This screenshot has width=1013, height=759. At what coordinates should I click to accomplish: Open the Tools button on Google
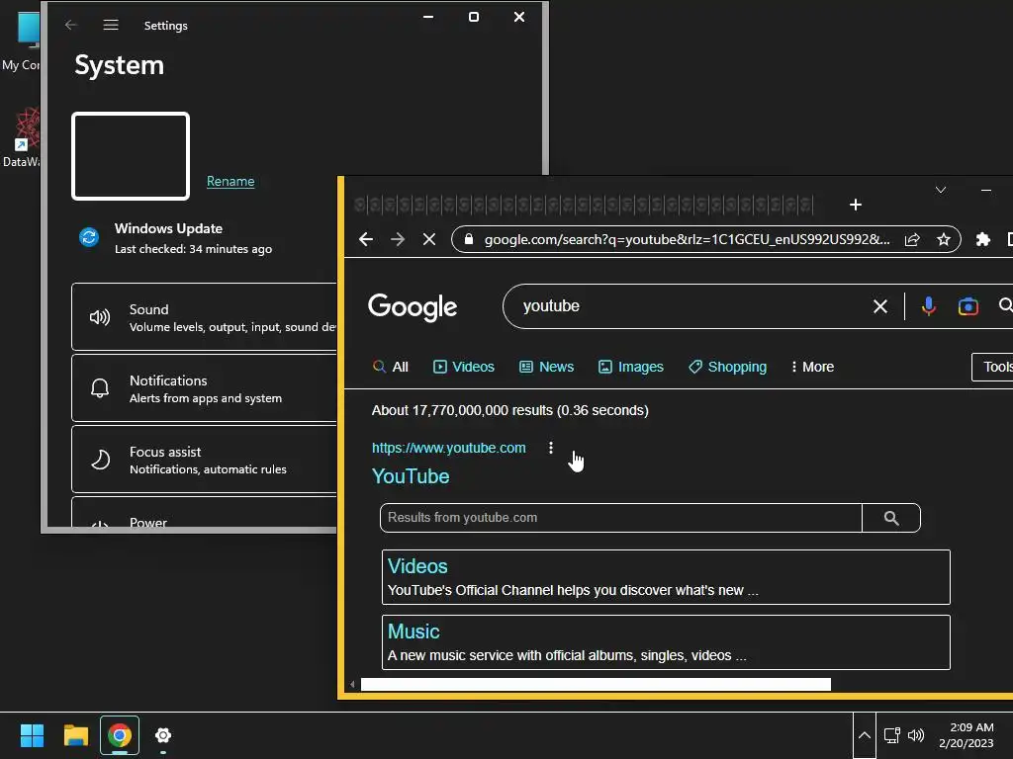pos(992,368)
